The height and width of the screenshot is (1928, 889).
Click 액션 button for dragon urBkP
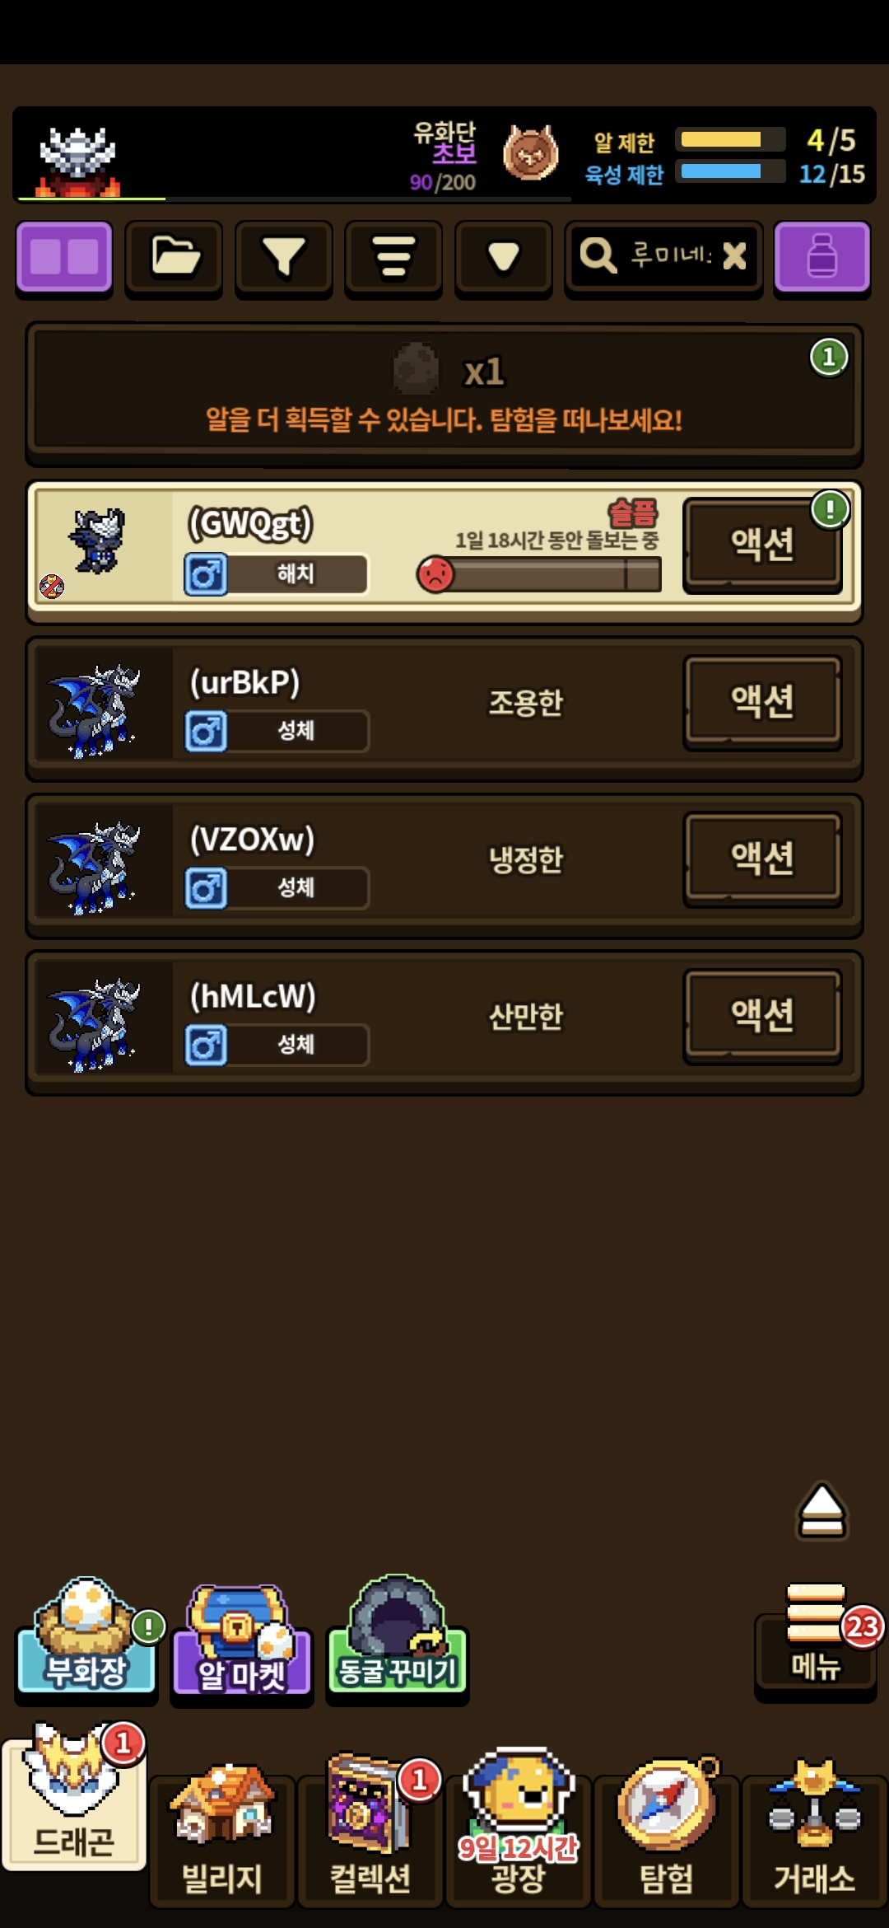(x=762, y=702)
